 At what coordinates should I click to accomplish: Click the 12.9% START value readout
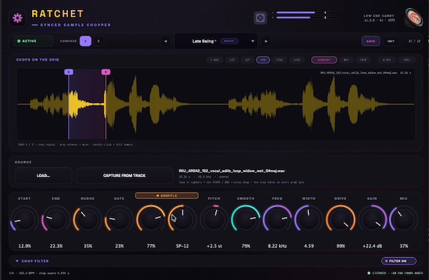pos(24,246)
